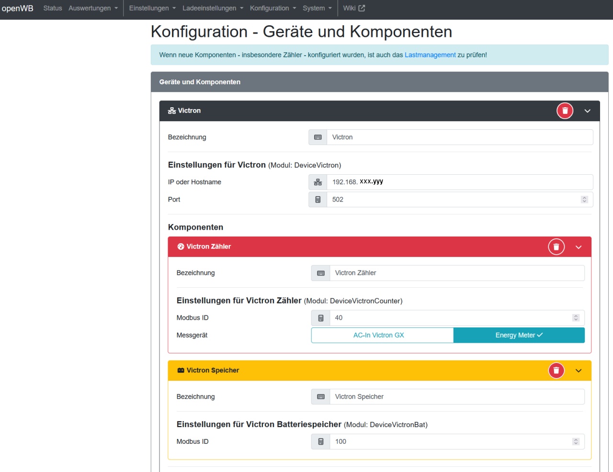Click the Port spinner control
Viewport: 613px width, 472px height.
(584, 200)
